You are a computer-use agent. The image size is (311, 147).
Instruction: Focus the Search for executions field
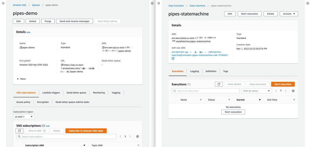tap(206, 91)
